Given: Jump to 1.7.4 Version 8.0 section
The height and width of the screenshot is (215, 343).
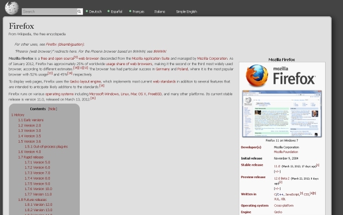Looking at the screenshot, I should coord(37,178).
